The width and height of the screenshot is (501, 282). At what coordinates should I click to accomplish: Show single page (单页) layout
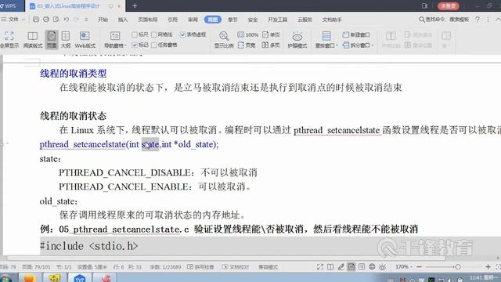tap(271, 34)
